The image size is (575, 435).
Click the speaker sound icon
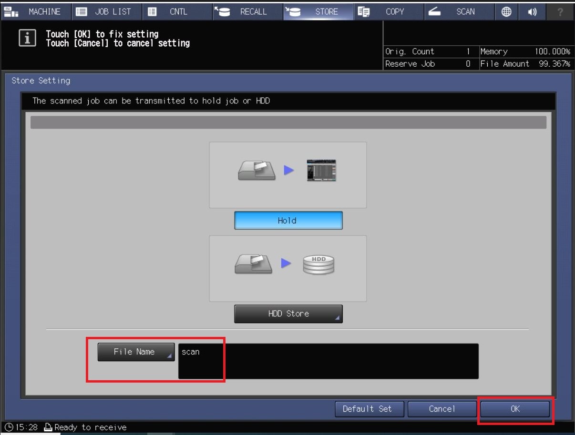(532, 12)
